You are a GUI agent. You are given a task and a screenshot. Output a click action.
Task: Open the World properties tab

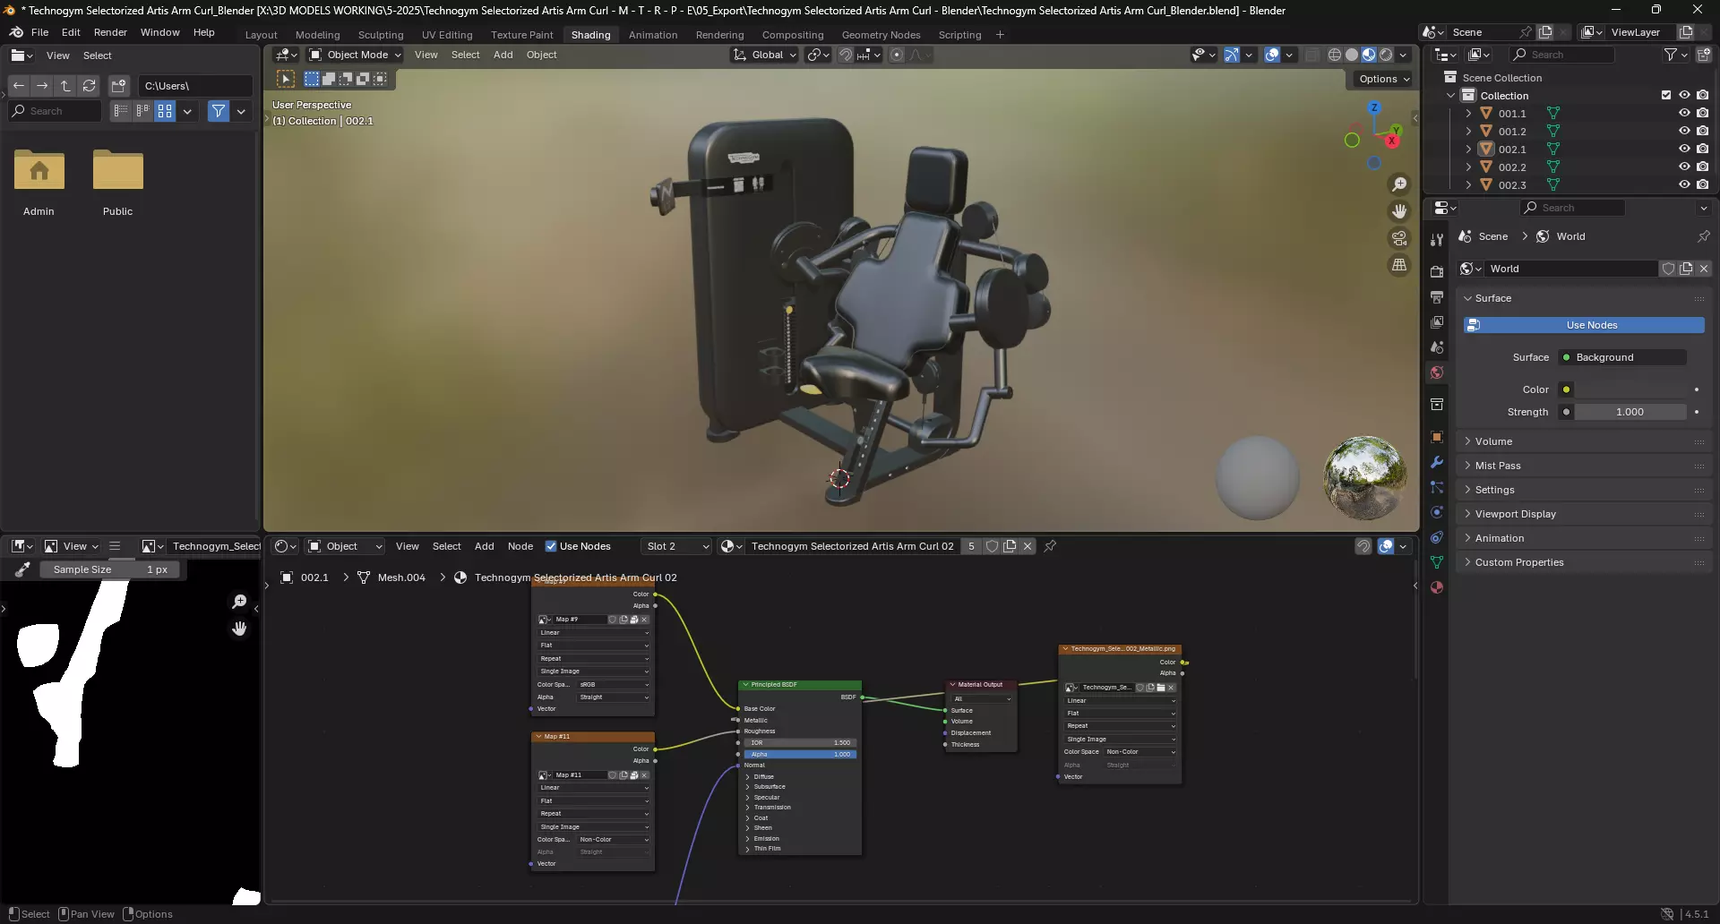pos(1437,372)
